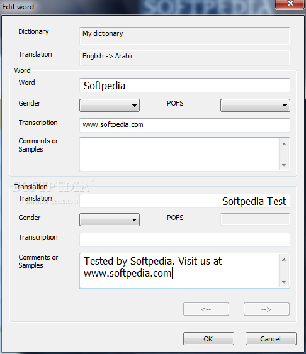This screenshot has height=354, width=306.
Task: Click the OK button
Action: point(208,339)
